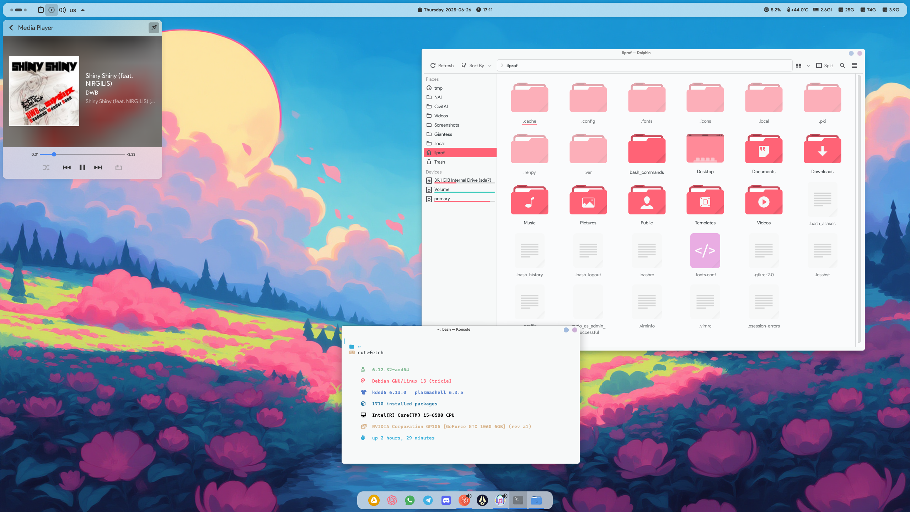Select the ilprof home place
The width and height of the screenshot is (910, 512).
coord(460,153)
